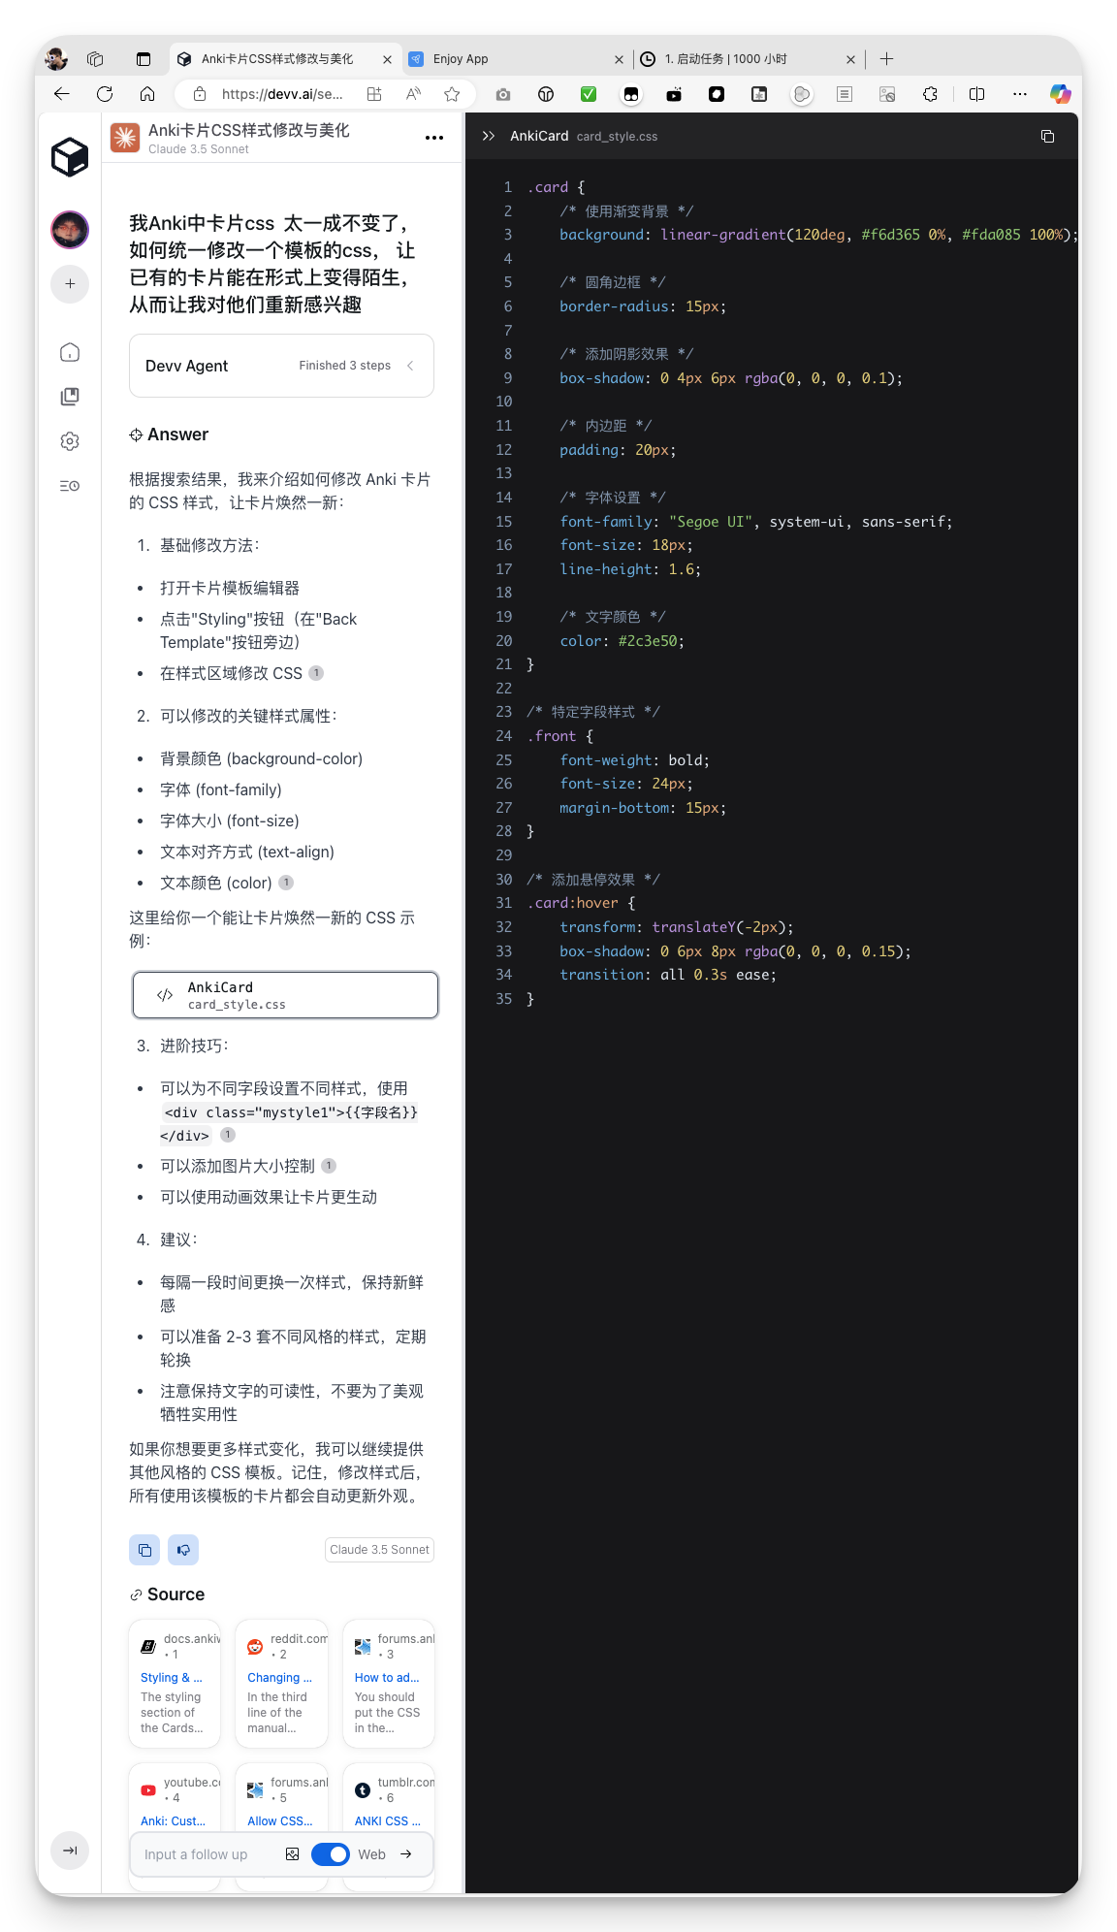Click the Devv cube logo in sidebar
This screenshot has height=1932, width=1117.
70,156
